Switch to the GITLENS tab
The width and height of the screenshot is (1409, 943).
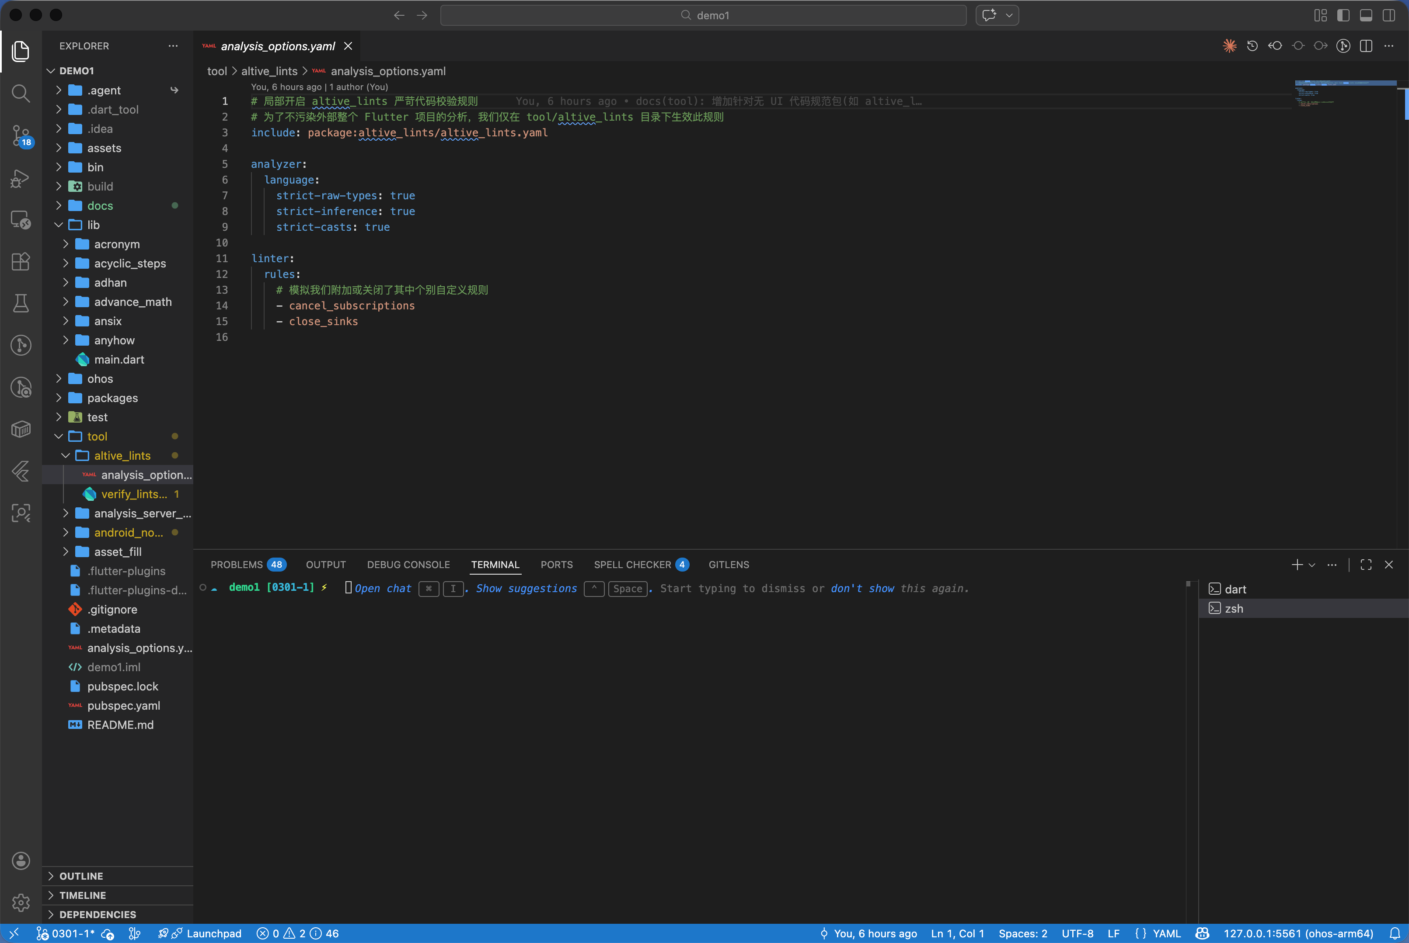click(x=728, y=565)
